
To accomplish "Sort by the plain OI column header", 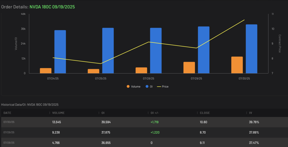I will (x=103, y=113).
